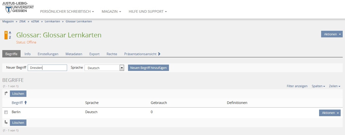Open the Hilfe und Support menu
The height and width of the screenshot is (135, 345).
(148, 12)
